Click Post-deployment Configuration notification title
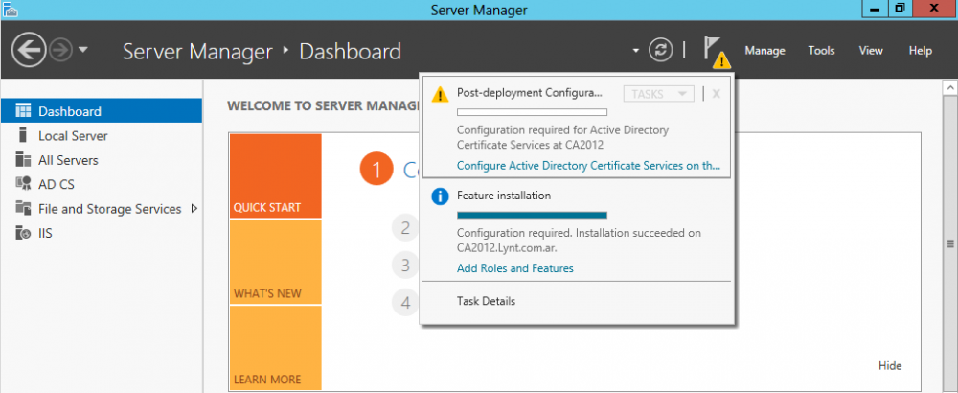Screen dimensions: 958x393 point(530,93)
